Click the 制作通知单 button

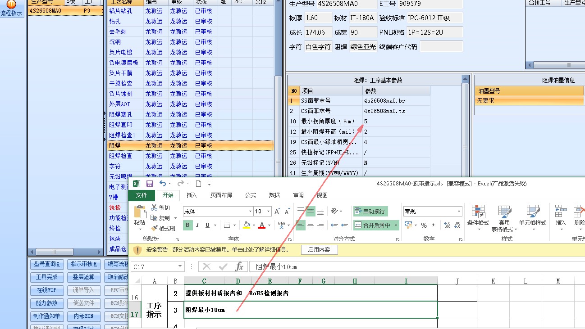point(47,316)
